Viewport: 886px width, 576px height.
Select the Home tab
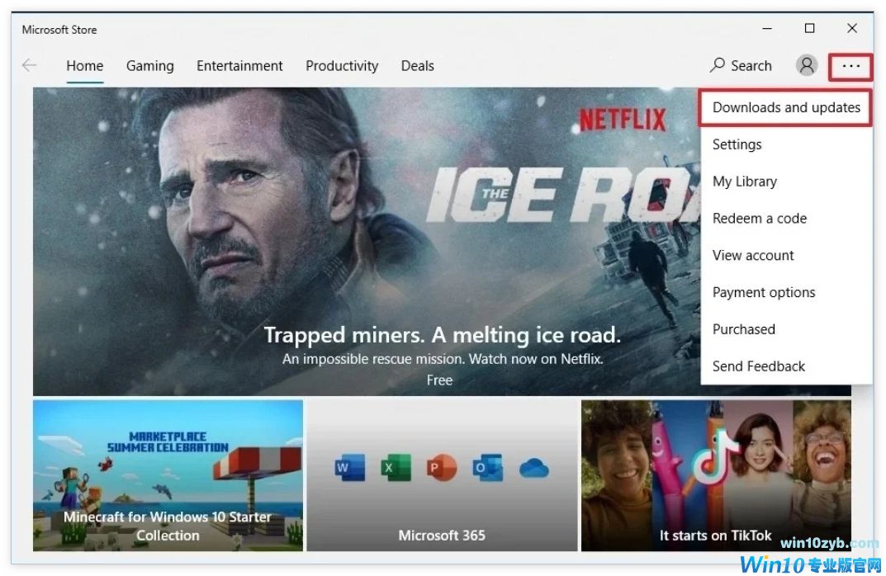(85, 66)
